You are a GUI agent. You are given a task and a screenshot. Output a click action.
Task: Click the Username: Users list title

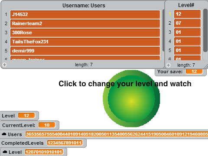pos(84,6)
